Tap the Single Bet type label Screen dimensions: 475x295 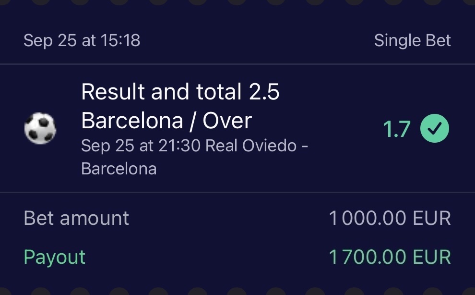(412, 40)
